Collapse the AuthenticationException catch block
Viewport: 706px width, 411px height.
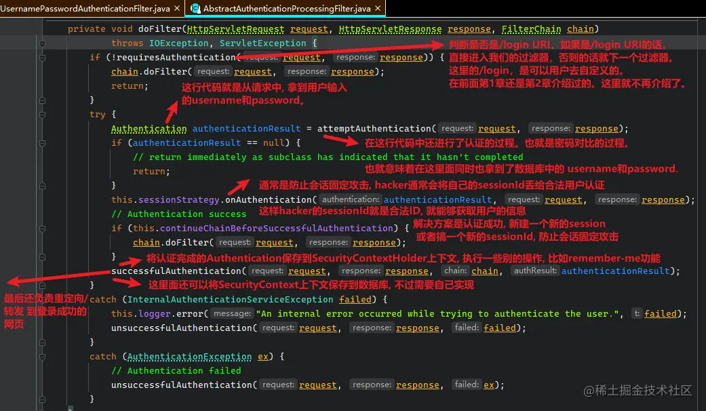click(x=42, y=356)
